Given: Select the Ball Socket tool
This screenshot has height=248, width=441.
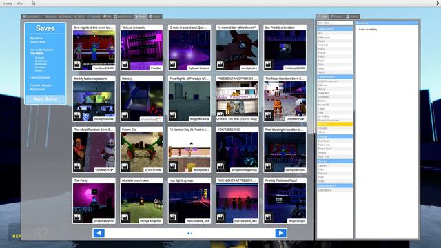Looking at the screenshot, I should [x=335, y=37].
